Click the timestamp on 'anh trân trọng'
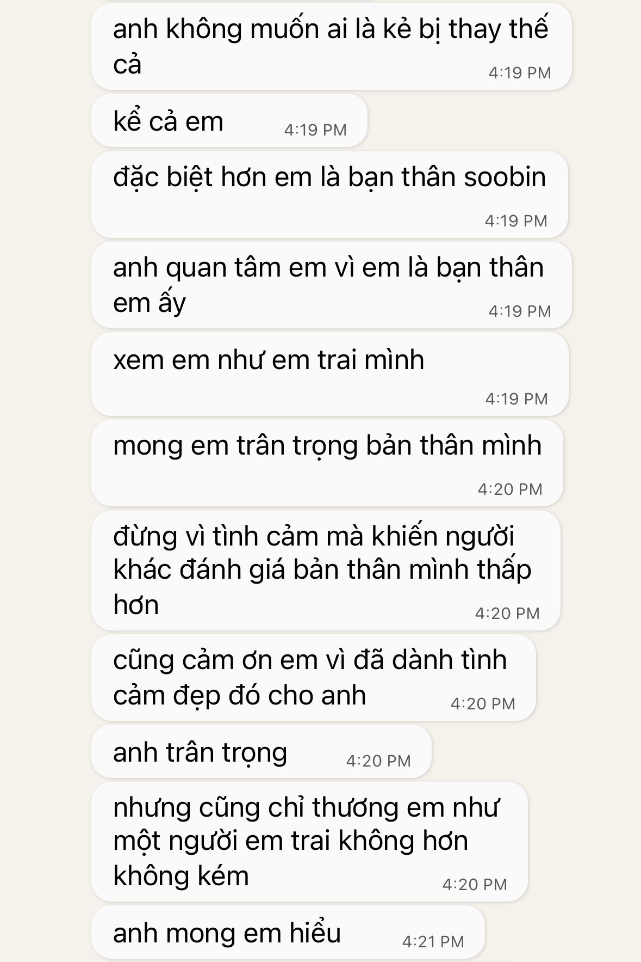641x962 pixels. pos(378,761)
